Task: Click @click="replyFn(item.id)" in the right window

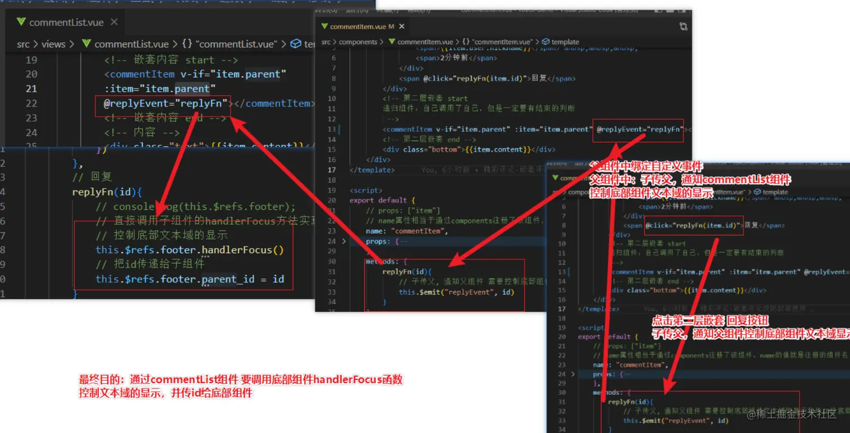Action: (x=694, y=225)
